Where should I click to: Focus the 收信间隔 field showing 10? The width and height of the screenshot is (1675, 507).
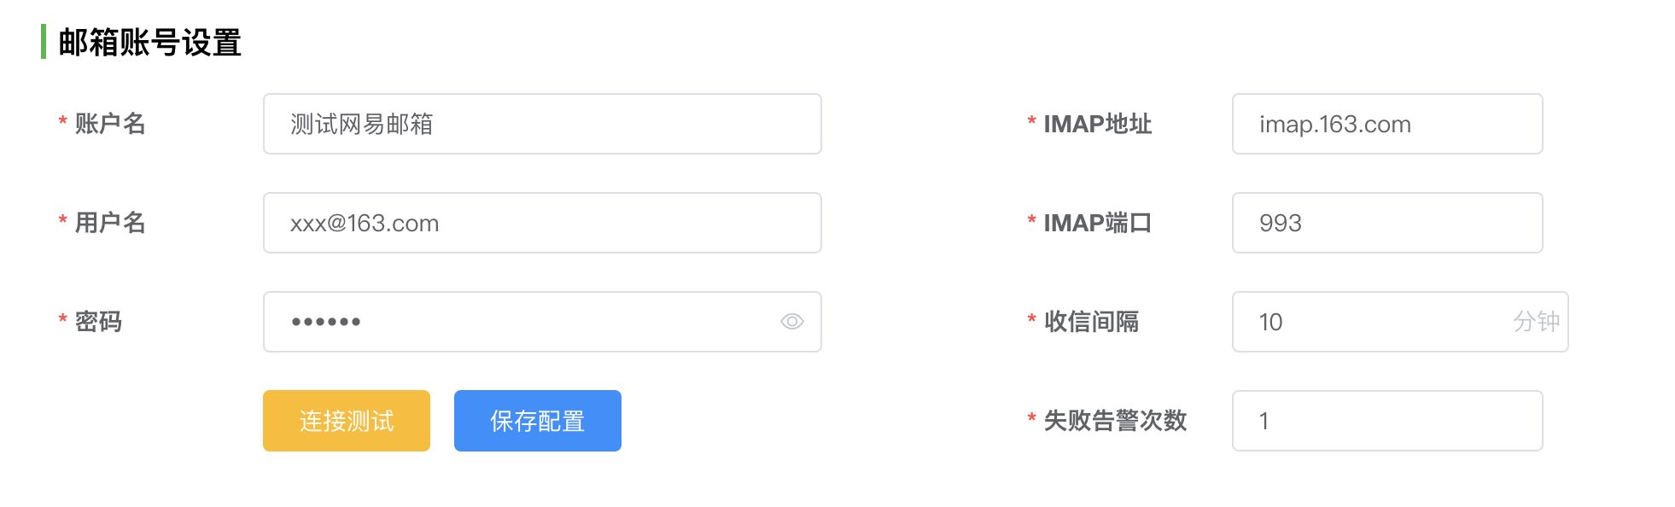(x=1400, y=322)
